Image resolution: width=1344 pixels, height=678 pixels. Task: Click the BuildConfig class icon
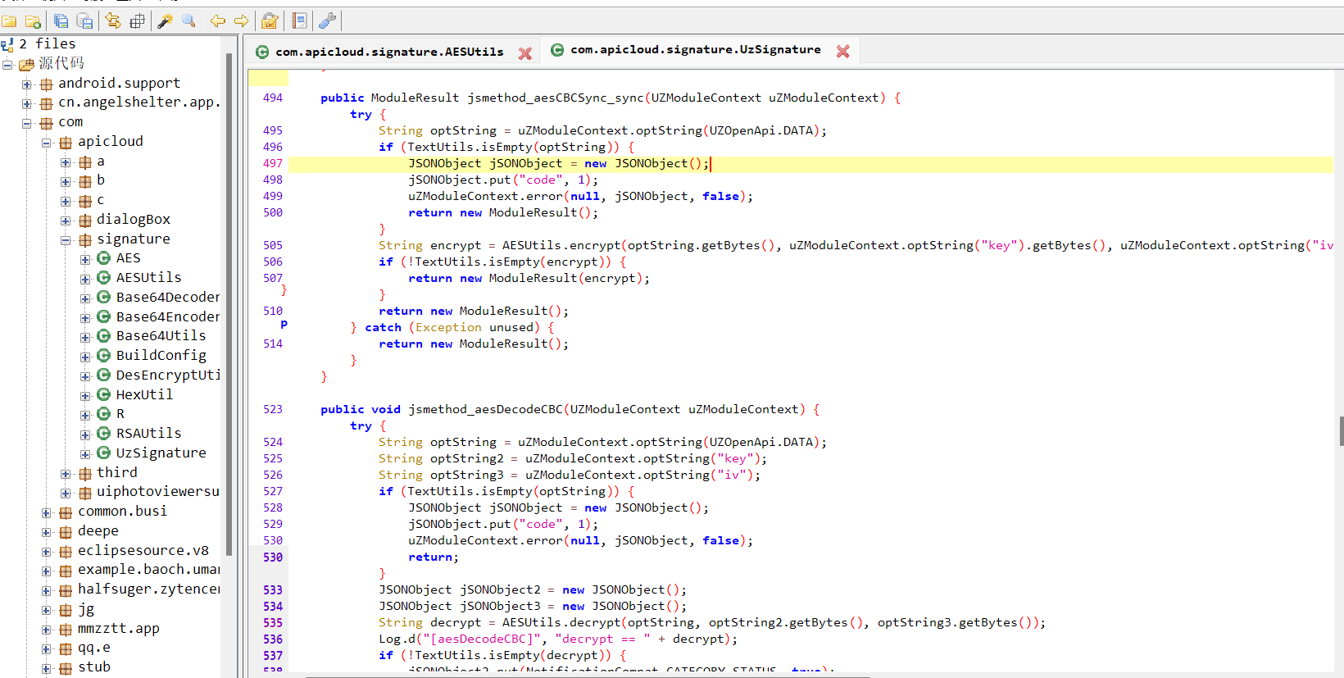[x=104, y=355]
